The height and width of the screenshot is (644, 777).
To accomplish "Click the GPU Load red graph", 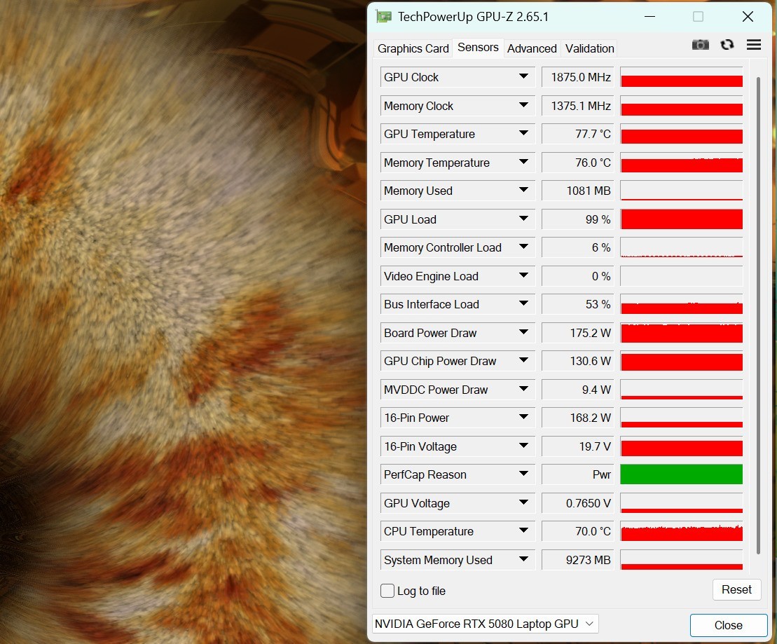I will [681, 219].
